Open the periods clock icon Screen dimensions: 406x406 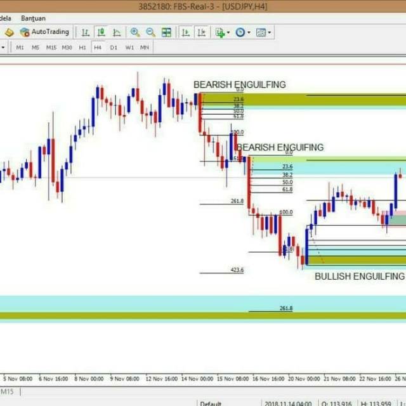(240, 32)
